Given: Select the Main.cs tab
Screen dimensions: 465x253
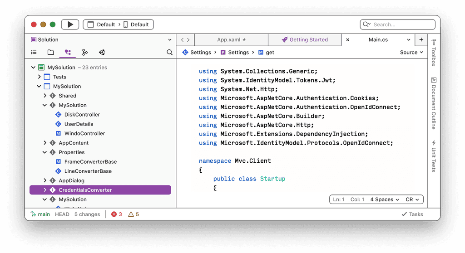Looking at the screenshot, I should tap(378, 40).
